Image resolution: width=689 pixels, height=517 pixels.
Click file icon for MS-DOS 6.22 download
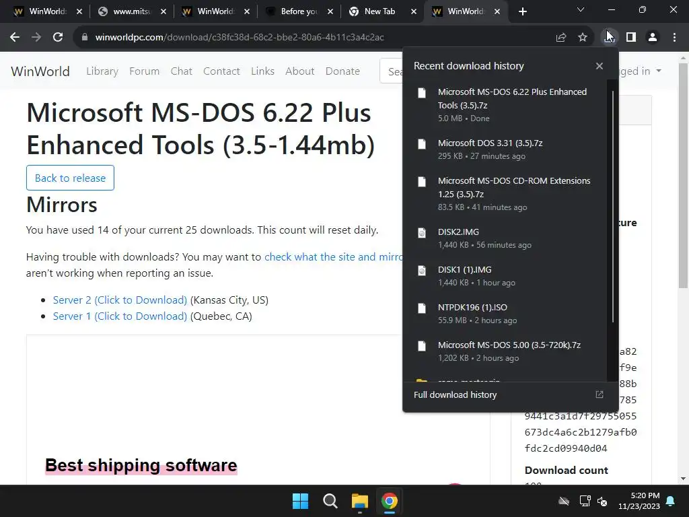coord(422,93)
